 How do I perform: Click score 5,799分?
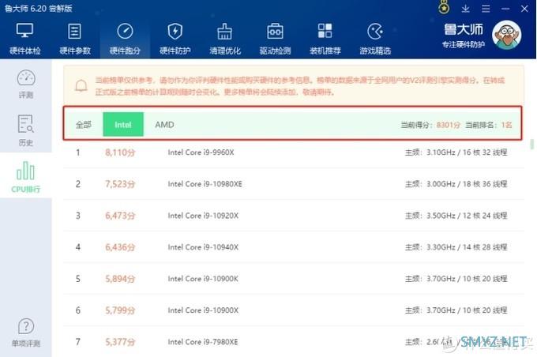pyautogui.click(x=120, y=310)
